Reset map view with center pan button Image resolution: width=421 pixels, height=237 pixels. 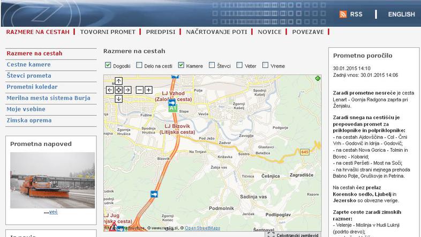tap(119, 90)
